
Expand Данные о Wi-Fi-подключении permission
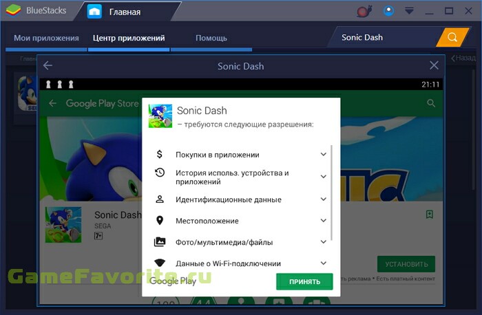tap(324, 263)
